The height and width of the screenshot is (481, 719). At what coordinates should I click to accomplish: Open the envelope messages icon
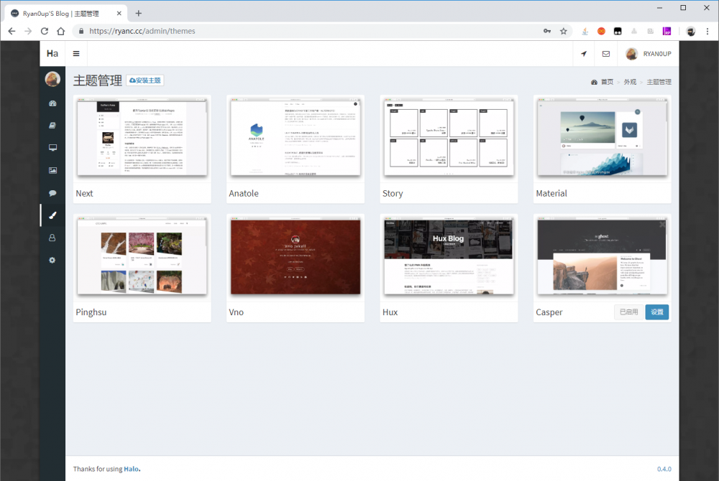click(605, 54)
